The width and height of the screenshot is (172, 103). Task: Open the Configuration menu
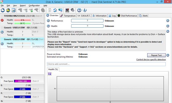(x=34, y=6)
